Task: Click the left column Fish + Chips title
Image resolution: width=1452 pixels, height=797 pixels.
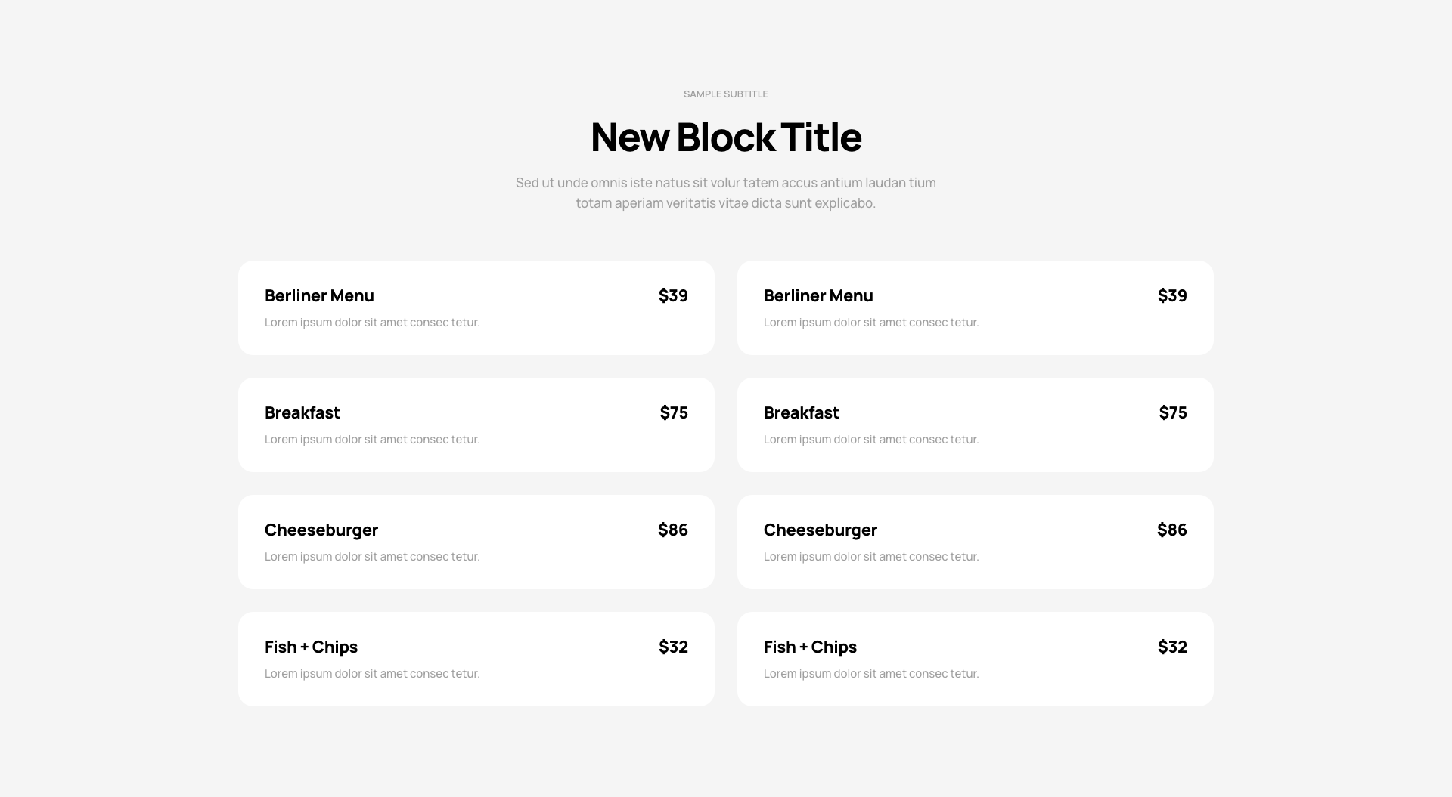Action: pos(311,647)
